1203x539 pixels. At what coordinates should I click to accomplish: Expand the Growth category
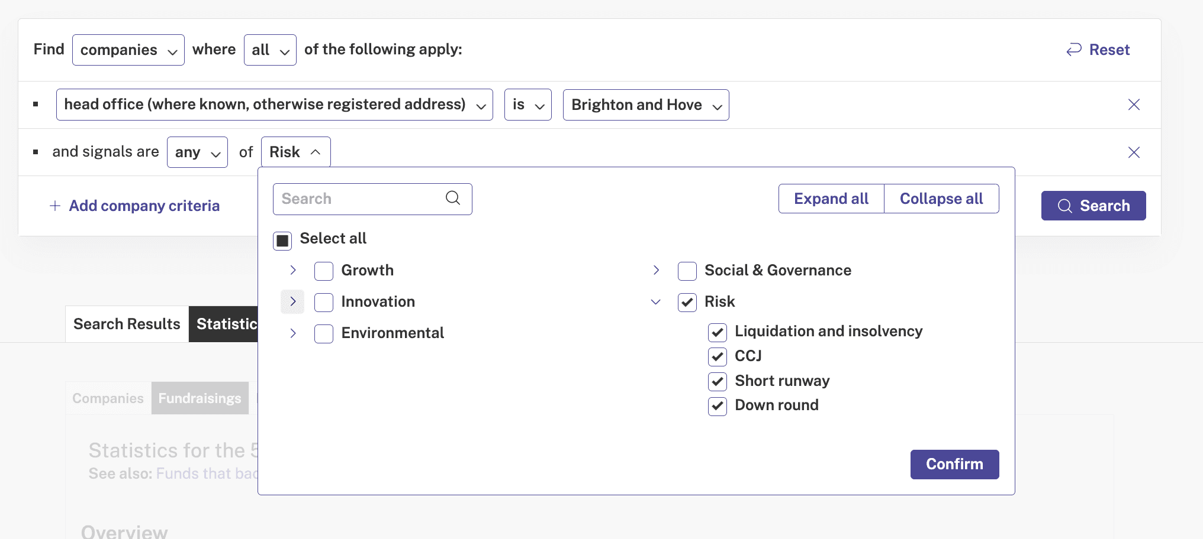click(x=293, y=270)
